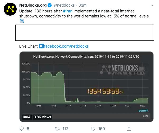Click the NetBlocks.org account name

[x=33, y=5]
